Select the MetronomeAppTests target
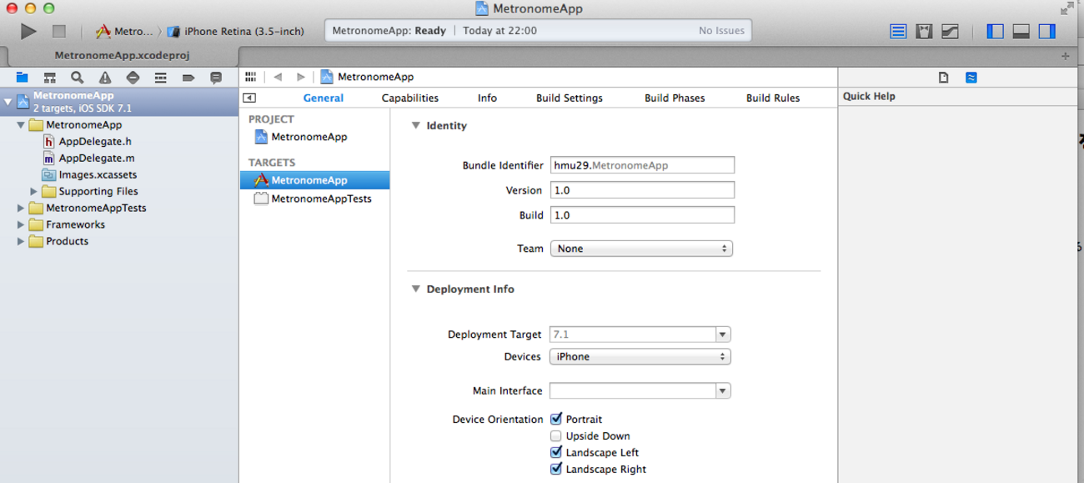 pos(320,199)
